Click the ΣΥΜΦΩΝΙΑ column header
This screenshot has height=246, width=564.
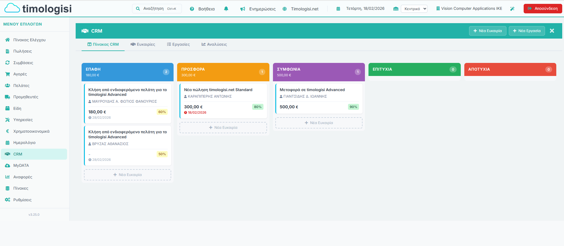point(319,72)
